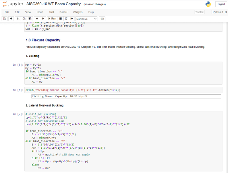Click inside code cell In [5]

pos(123,73)
